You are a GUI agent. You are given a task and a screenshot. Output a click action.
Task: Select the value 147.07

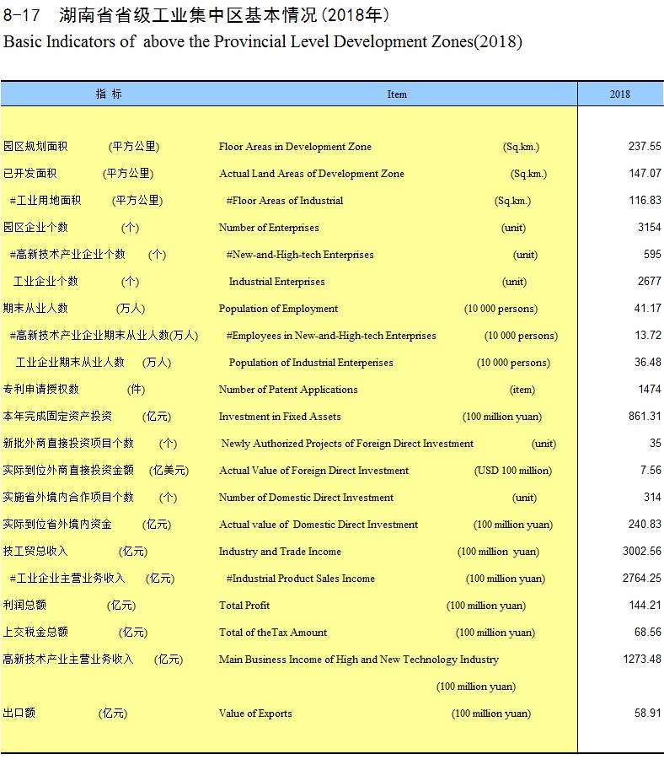click(645, 174)
